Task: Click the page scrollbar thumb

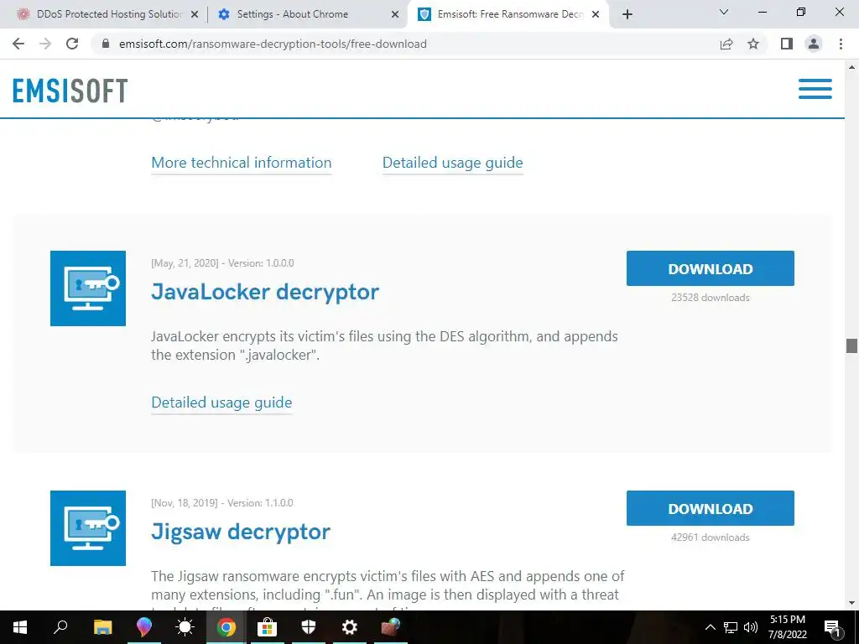Action: tap(851, 345)
